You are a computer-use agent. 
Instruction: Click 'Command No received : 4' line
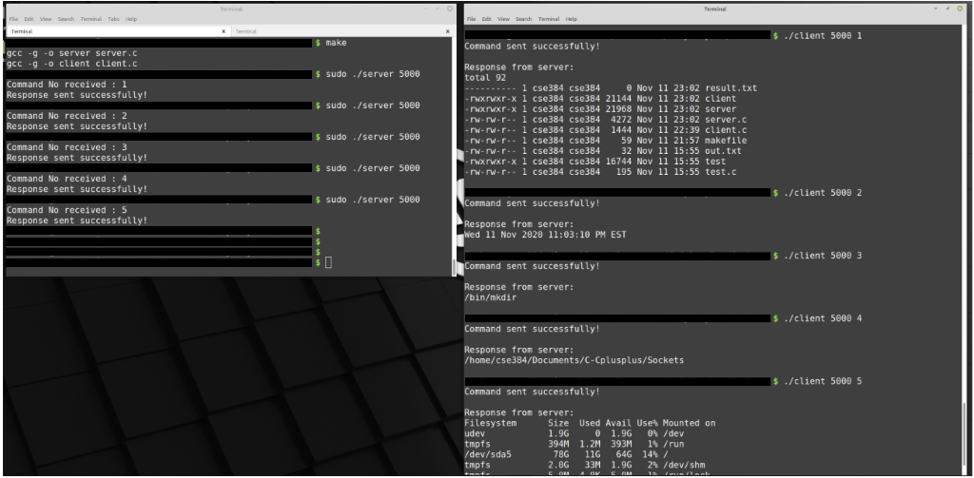coord(67,179)
